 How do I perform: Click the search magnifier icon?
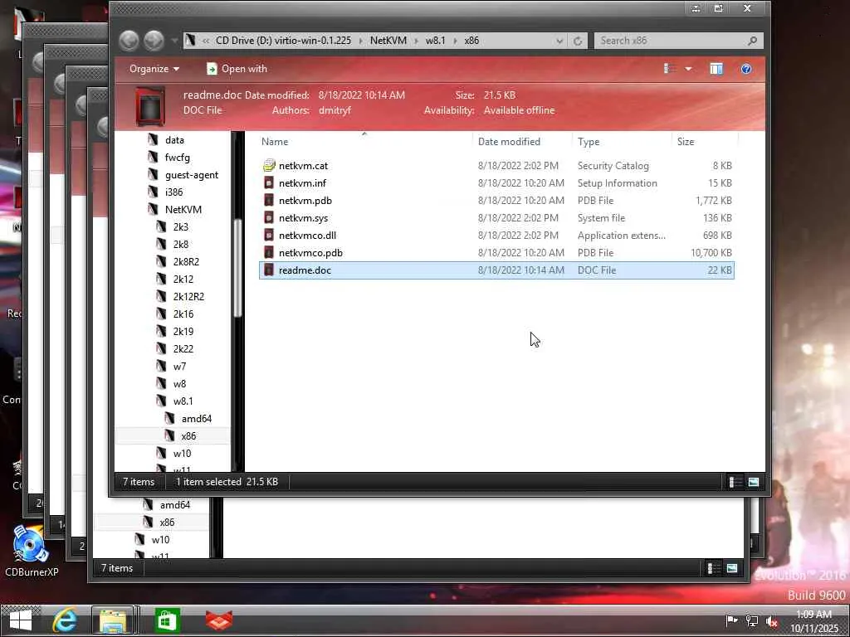pyautogui.click(x=752, y=41)
